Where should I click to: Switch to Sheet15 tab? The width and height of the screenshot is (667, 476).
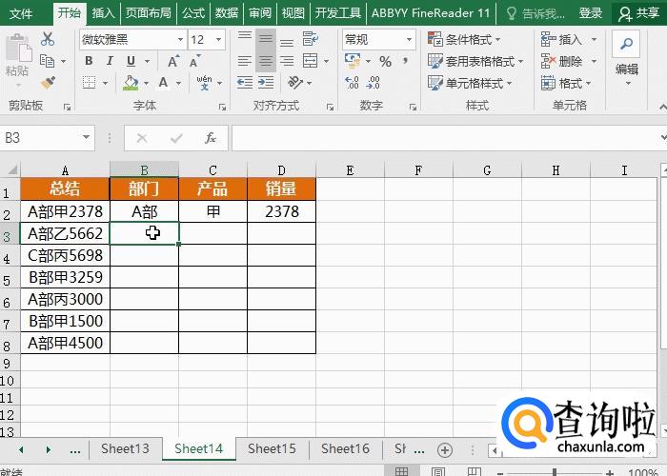click(272, 448)
